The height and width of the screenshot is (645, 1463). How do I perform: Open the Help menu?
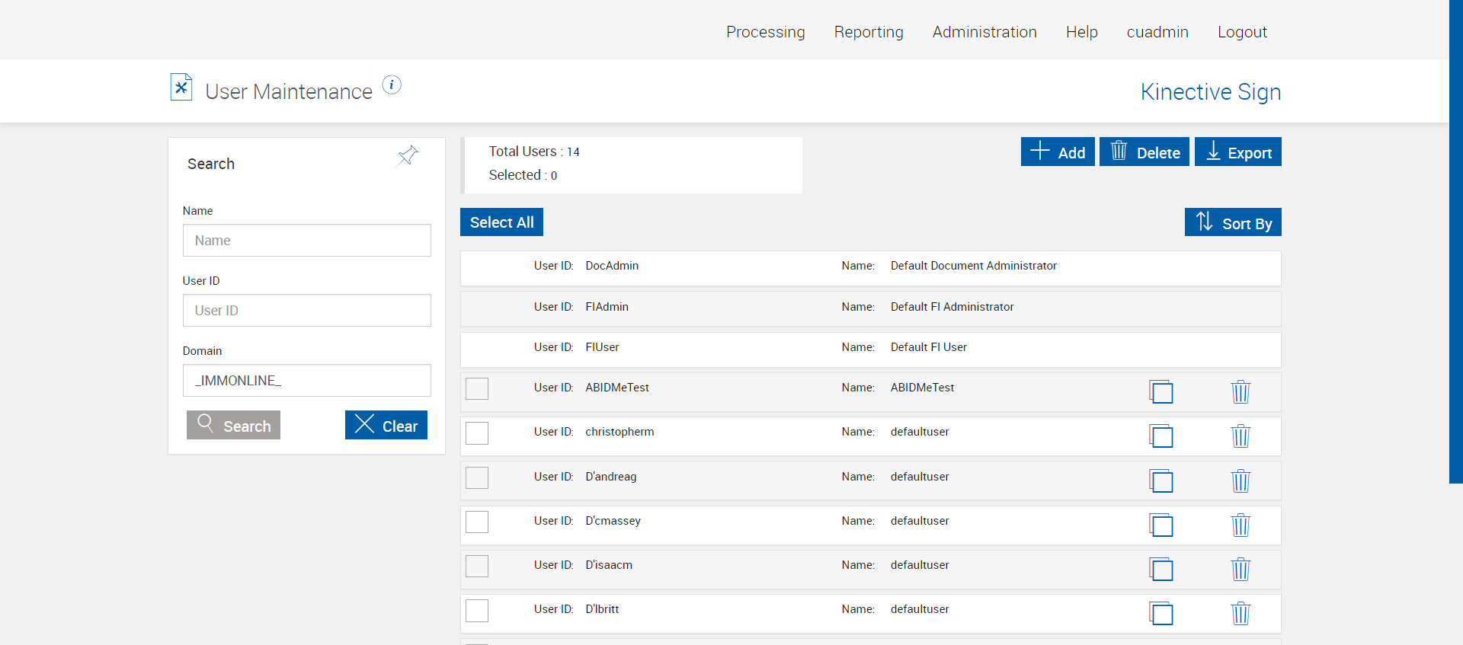pyautogui.click(x=1081, y=32)
